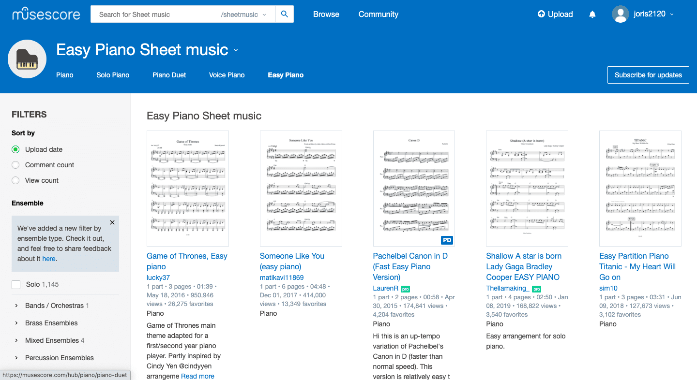This screenshot has height=380, width=697.
Task: Open the Browse menu
Action: click(x=326, y=15)
